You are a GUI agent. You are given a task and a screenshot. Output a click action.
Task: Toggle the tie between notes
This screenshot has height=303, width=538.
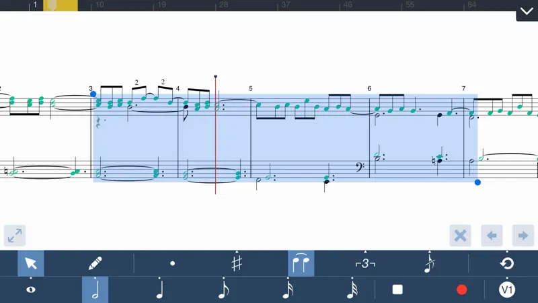pos(301,263)
